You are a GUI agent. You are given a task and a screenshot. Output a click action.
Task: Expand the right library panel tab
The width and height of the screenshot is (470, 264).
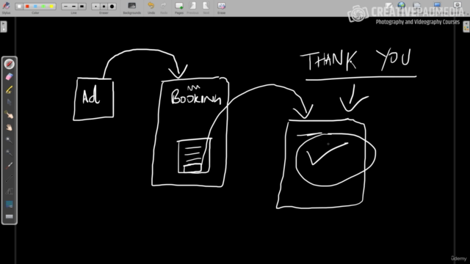tap(466, 26)
